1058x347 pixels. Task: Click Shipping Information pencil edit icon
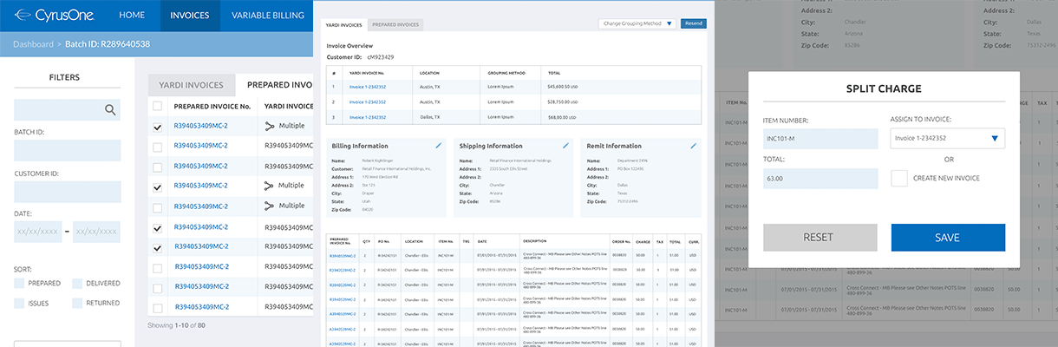tap(565, 146)
